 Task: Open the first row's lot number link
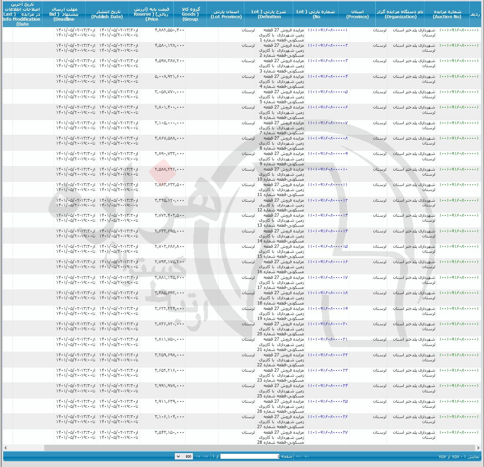coord(327,30)
